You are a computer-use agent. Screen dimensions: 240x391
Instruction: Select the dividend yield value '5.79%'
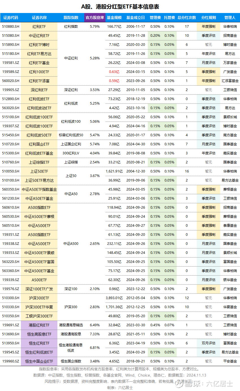[95, 27]
